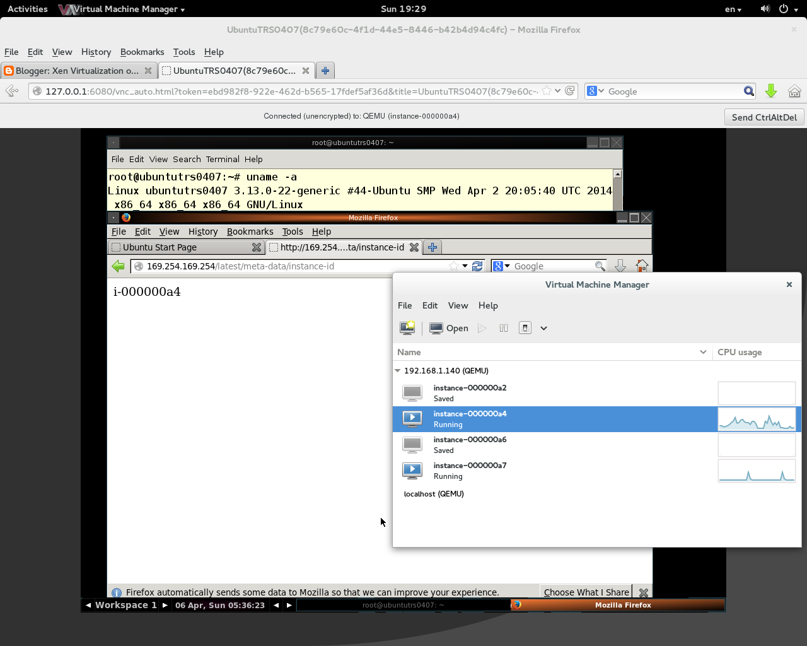Open the Terminal menu in the guest terminal

pyautogui.click(x=223, y=160)
